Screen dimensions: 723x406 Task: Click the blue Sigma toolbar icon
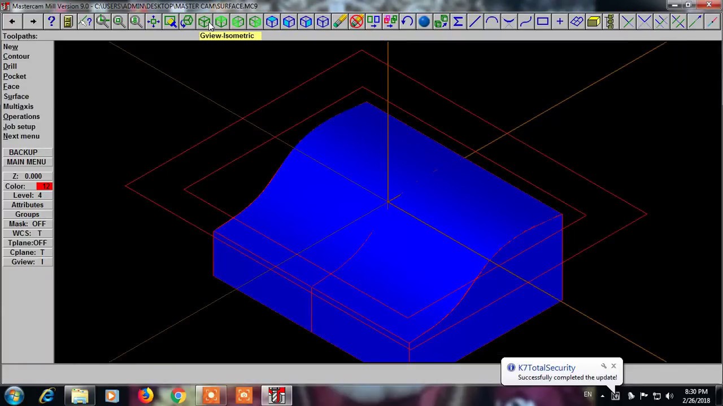click(x=458, y=21)
